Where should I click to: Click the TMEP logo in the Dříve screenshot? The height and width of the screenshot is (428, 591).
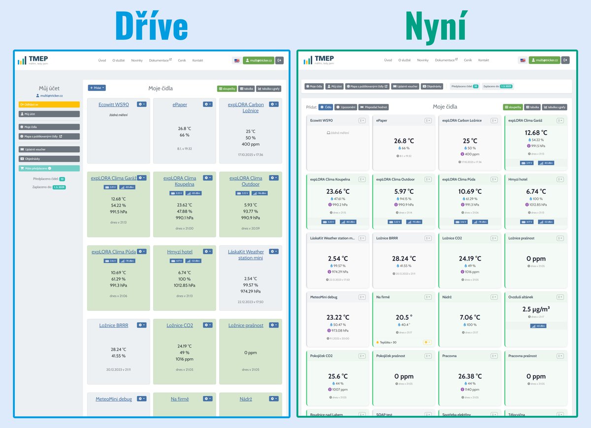click(x=33, y=60)
